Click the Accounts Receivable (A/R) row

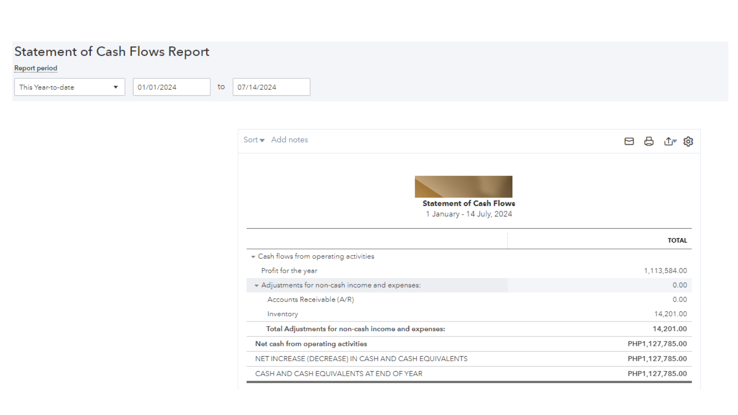click(x=311, y=300)
